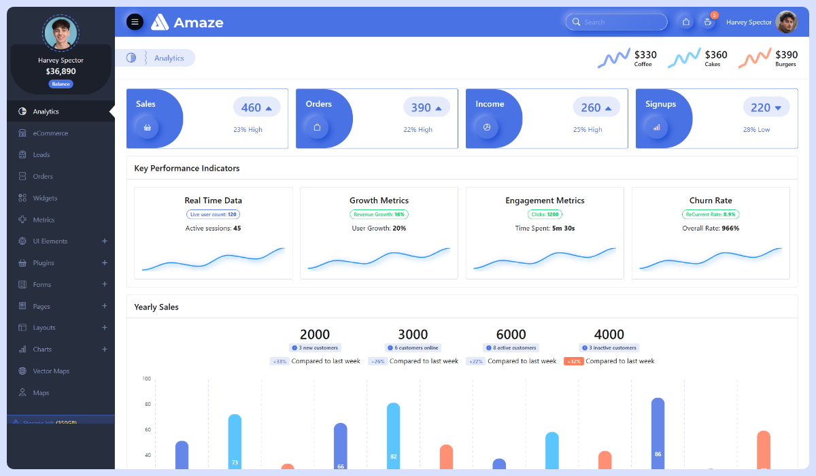
Task: Open the shopping bag icon in top bar
Action: tap(685, 22)
